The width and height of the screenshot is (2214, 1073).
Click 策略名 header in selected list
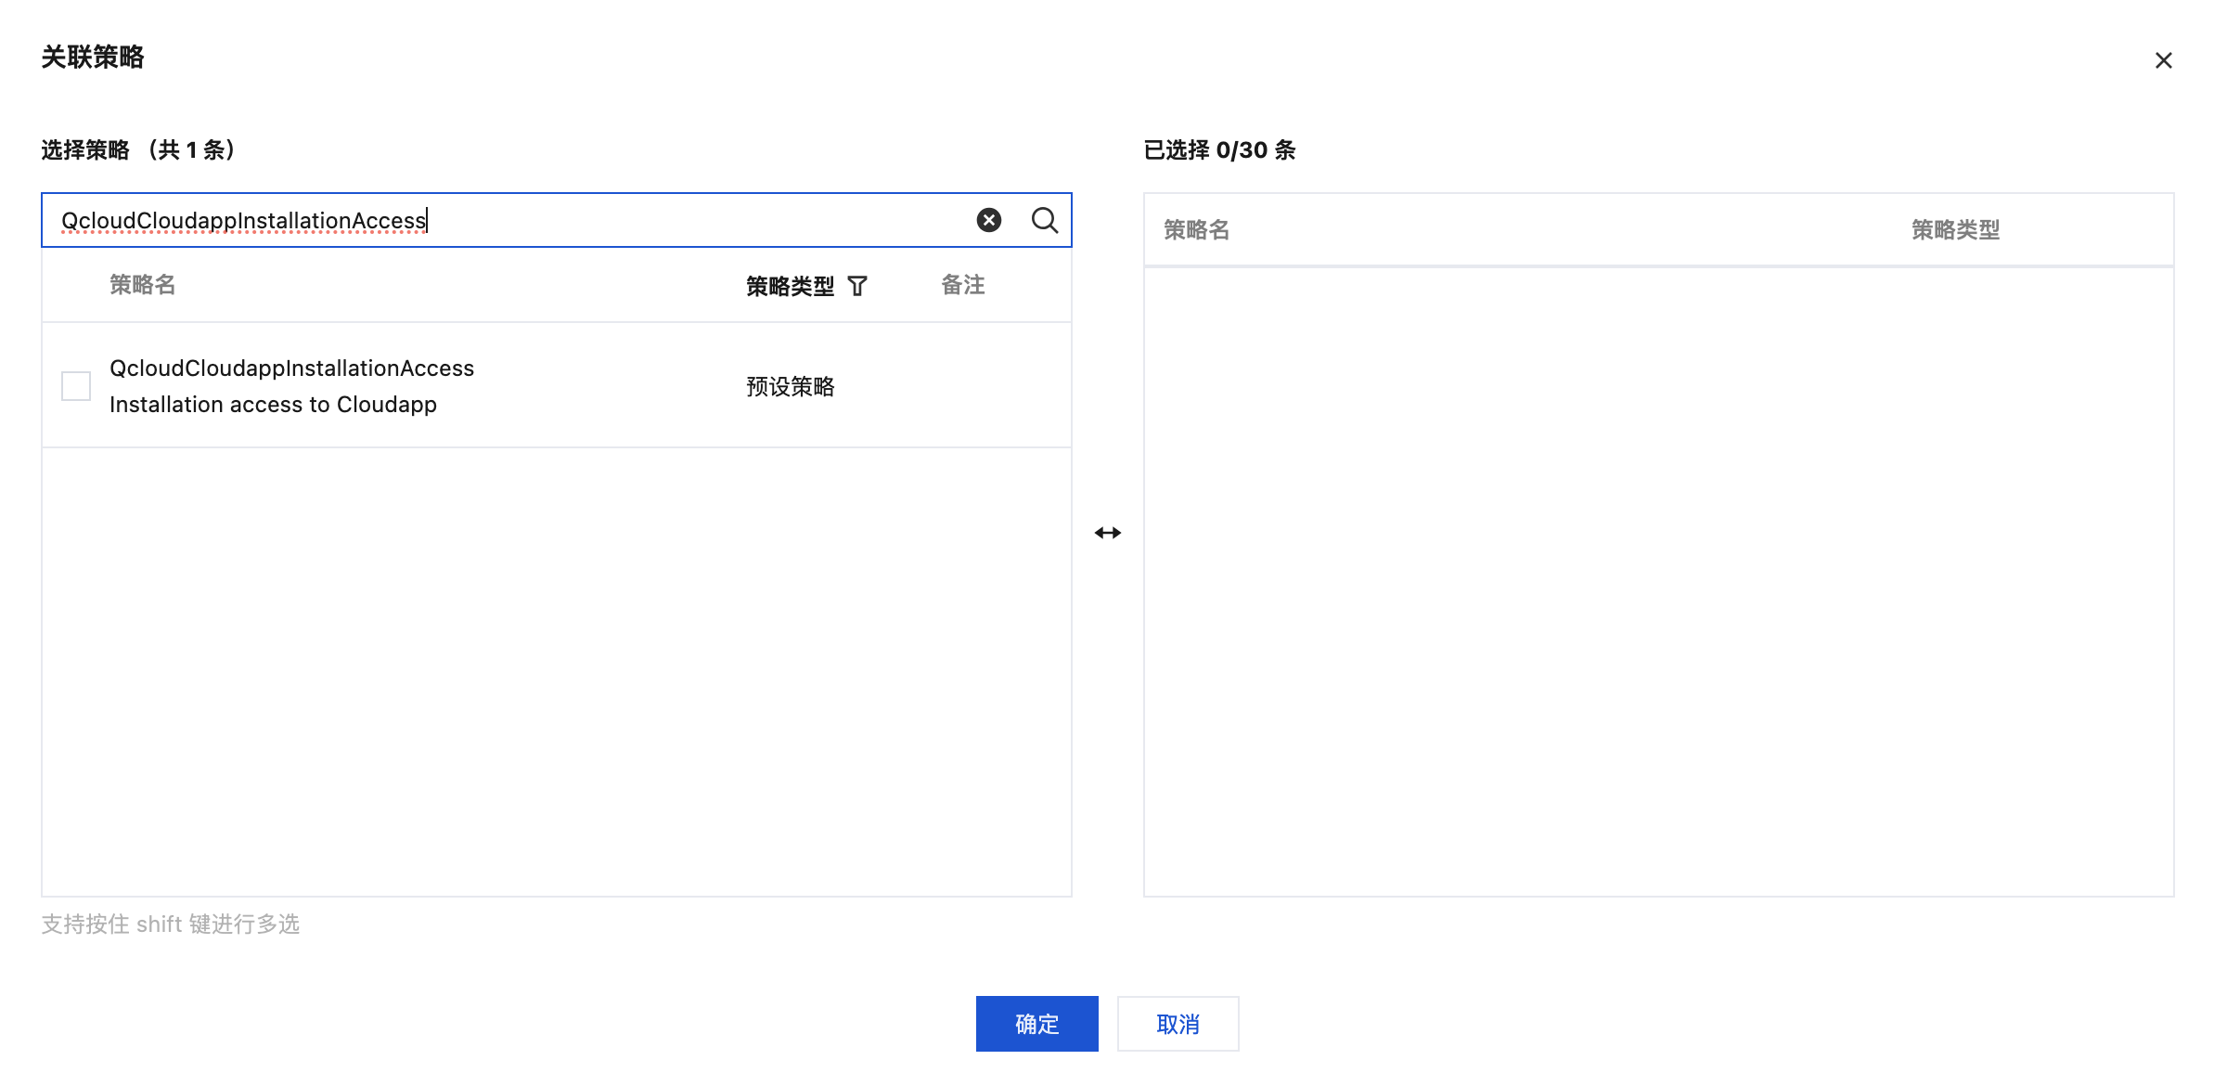[1196, 230]
